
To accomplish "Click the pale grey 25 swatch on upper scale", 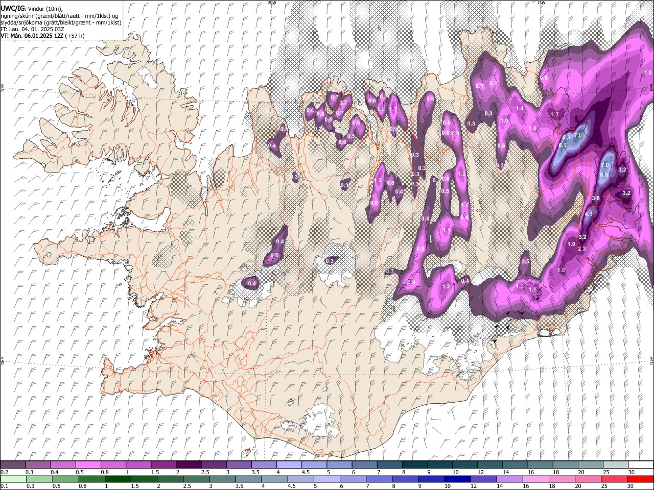I will click(x=615, y=465).
